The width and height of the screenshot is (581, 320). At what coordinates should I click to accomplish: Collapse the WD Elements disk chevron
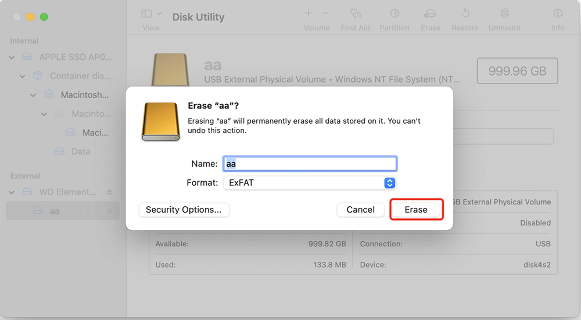pyautogui.click(x=12, y=193)
